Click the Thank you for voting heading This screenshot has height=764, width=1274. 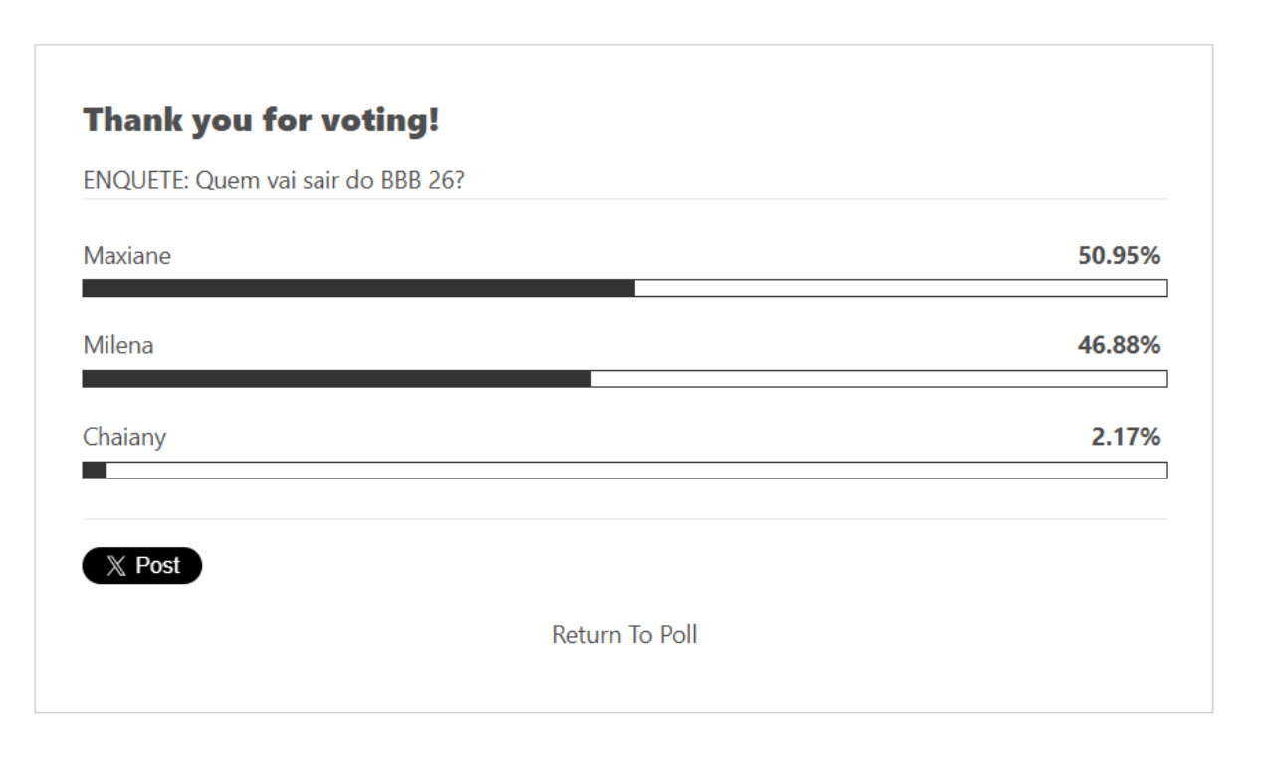click(x=261, y=121)
